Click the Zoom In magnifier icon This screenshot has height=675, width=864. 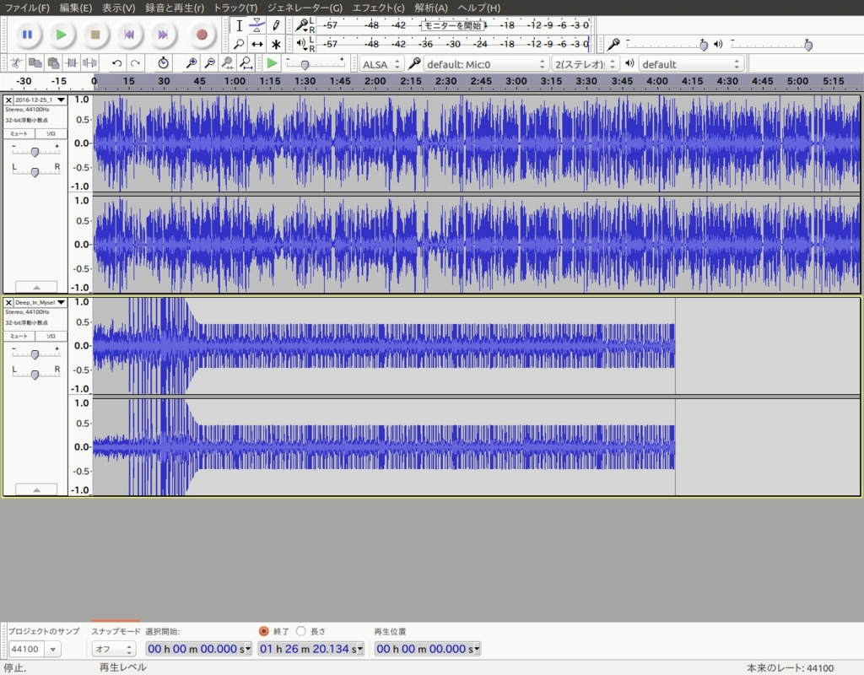click(192, 63)
